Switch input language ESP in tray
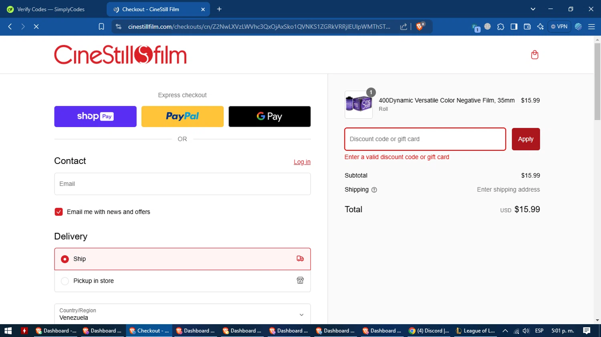This screenshot has width=601, height=337. (x=539, y=331)
